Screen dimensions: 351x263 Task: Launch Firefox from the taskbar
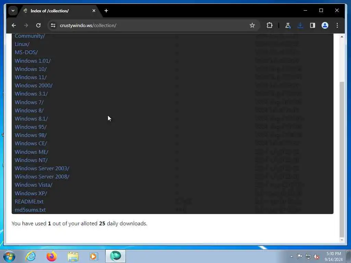click(x=51, y=256)
